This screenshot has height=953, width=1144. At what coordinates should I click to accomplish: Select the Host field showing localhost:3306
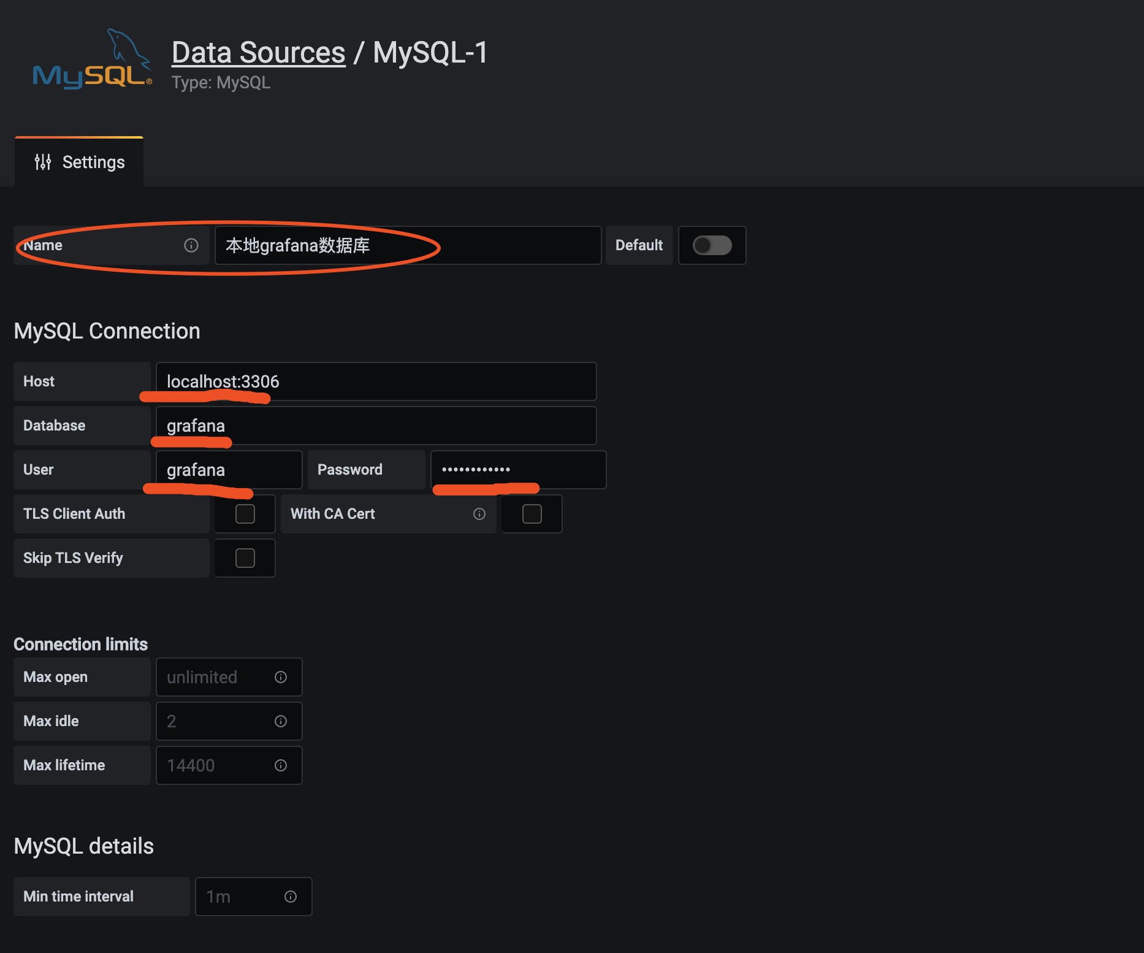tap(375, 381)
